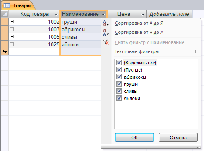Toggle the (Пустые) checkbox

[x=119, y=70]
